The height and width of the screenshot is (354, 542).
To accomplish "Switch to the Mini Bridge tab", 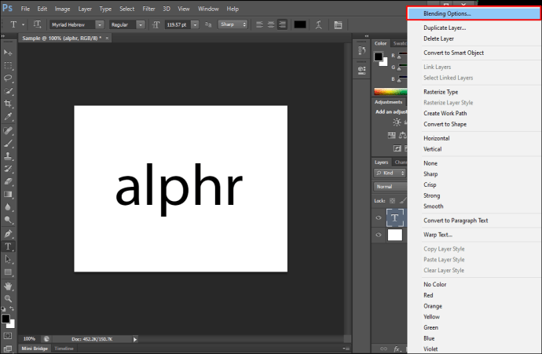I will coord(35,349).
